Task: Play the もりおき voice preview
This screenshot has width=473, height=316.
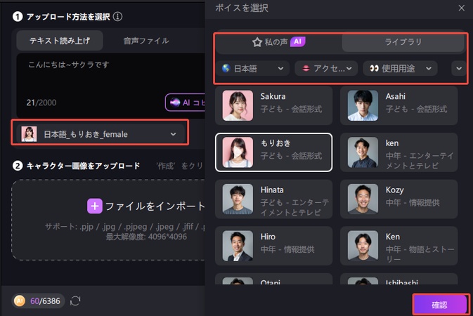Action: (238, 152)
